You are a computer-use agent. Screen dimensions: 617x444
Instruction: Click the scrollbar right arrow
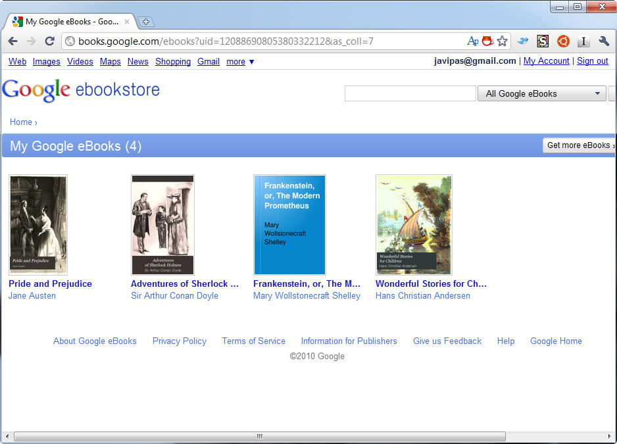[610, 436]
